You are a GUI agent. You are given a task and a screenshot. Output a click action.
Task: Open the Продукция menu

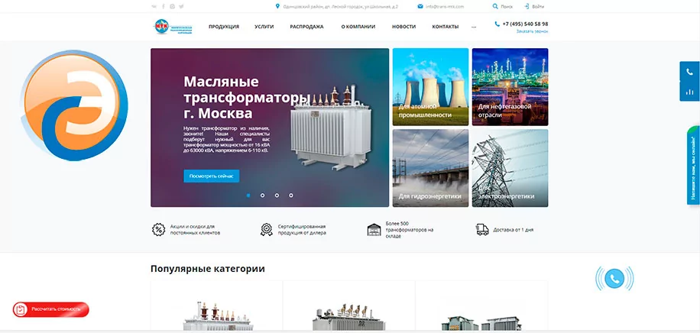pyautogui.click(x=224, y=27)
